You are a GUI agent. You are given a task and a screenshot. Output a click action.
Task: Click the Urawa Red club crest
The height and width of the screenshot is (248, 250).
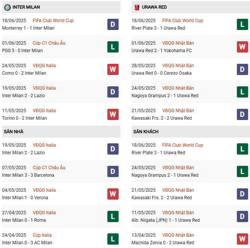tap(137, 7)
